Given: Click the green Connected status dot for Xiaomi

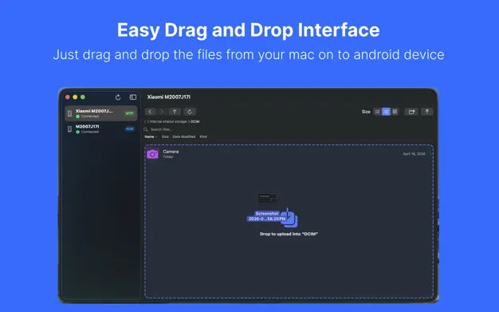Looking at the screenshot, I should coord(77,117).
